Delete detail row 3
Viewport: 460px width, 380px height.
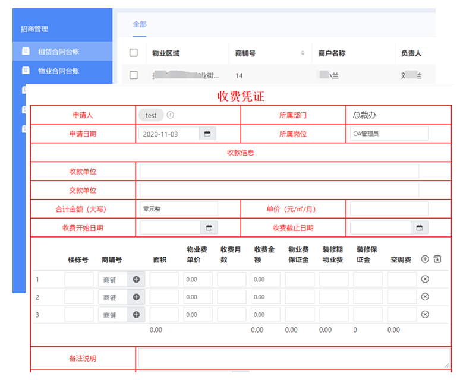click(425, 314)
